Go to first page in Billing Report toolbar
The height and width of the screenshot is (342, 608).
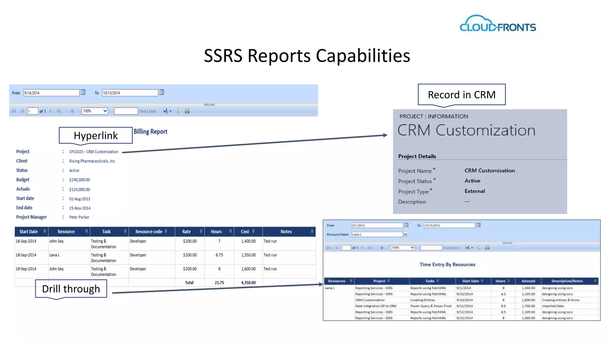pyautogui.click(x=14, y=111)
